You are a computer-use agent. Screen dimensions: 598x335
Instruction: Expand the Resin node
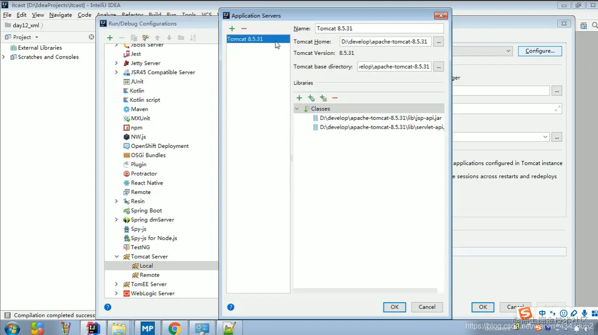(117, 201)
